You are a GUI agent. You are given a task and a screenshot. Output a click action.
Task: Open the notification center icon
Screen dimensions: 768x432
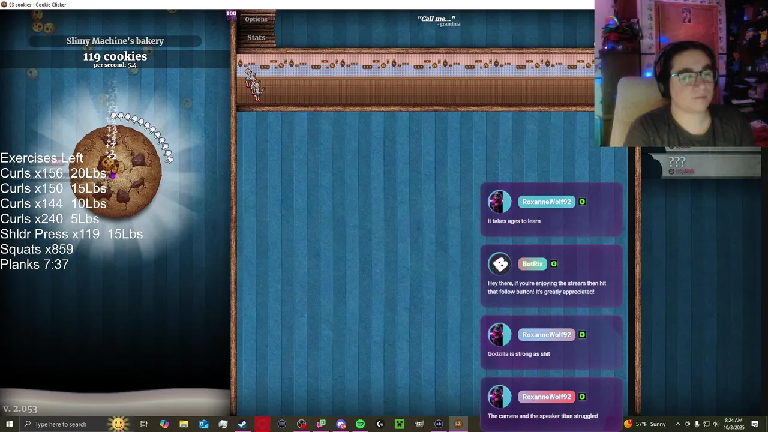(x=755, y=424)
